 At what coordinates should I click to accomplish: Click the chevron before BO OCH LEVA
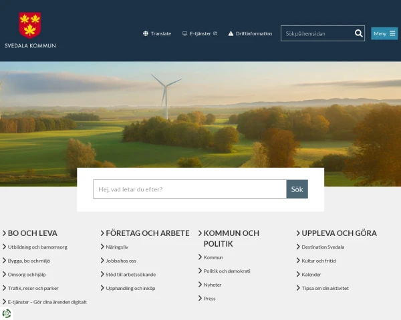[x=5, y=233]
